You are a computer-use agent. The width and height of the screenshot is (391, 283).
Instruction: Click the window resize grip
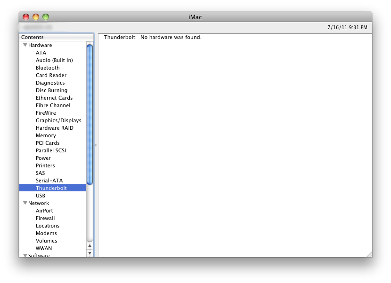tap(369, 254)
